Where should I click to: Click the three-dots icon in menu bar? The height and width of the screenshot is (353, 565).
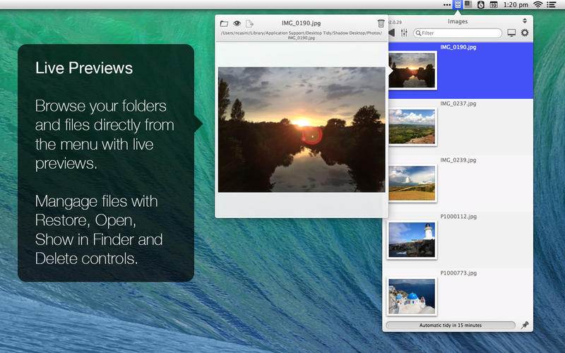point(447,5)
